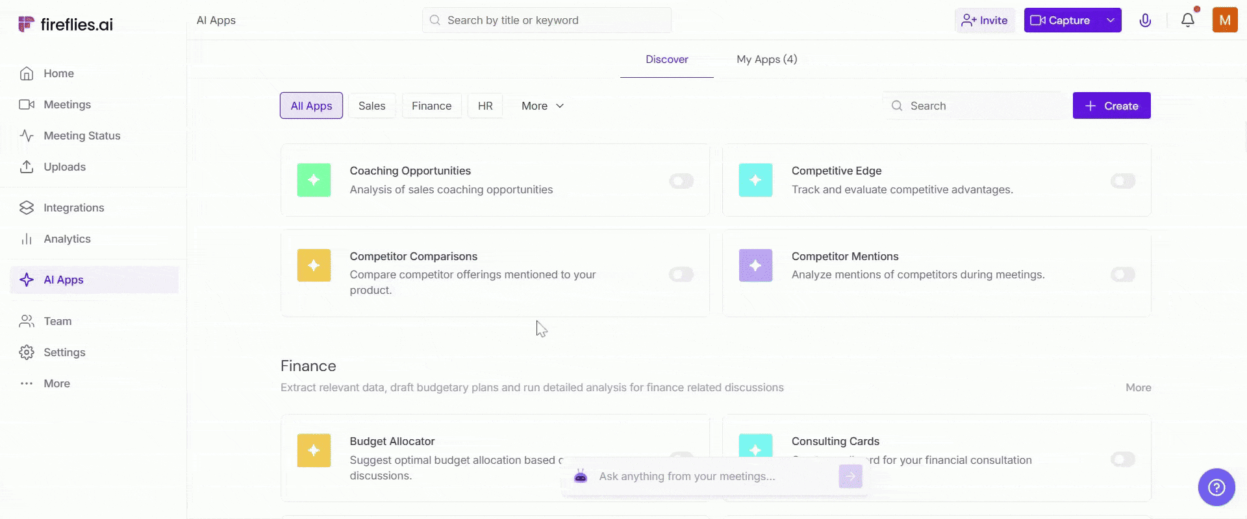Click the Invite button
This screenshot has height=519, width=1247.
985,20
